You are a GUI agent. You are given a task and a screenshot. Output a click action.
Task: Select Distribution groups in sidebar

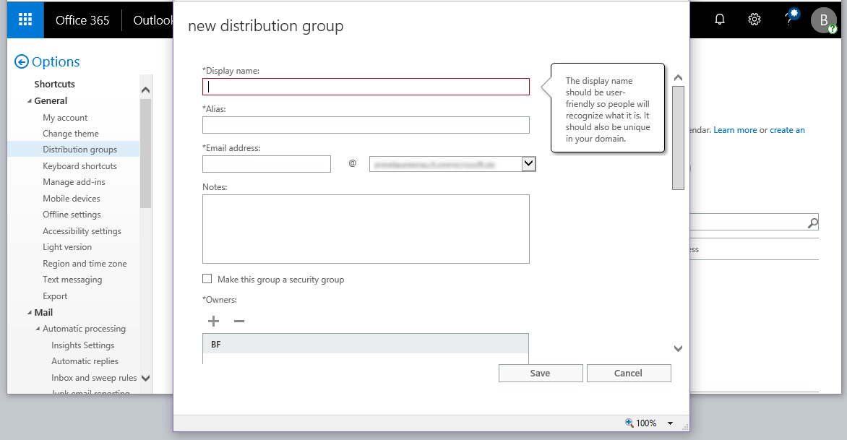pyautogui.click(x=80, y=150)
